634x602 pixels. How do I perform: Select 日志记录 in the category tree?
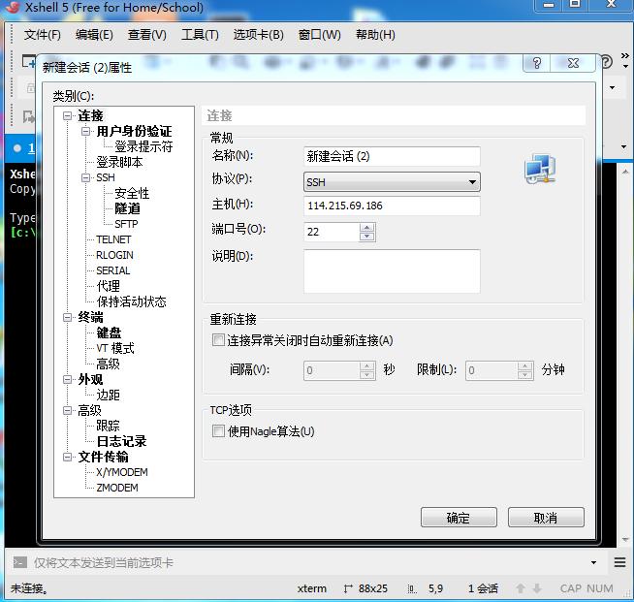point(121,441)
